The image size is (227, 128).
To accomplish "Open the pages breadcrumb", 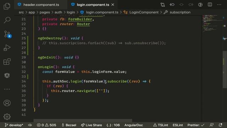I will 45,12.
